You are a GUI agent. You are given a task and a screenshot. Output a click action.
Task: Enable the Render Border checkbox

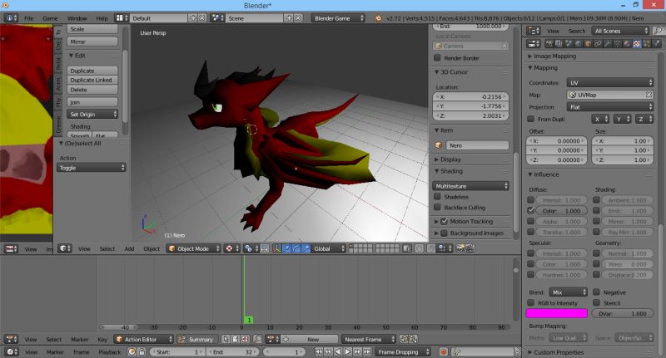[437, 57]
